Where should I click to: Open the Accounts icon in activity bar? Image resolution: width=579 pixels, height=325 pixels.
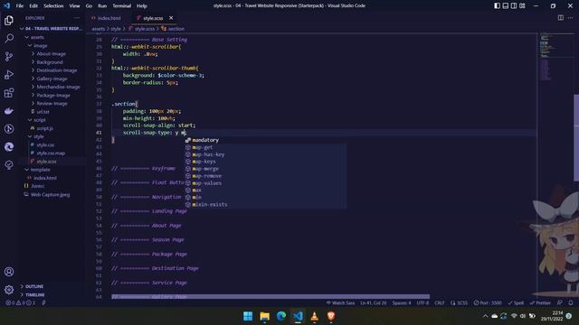click(9, 272)
